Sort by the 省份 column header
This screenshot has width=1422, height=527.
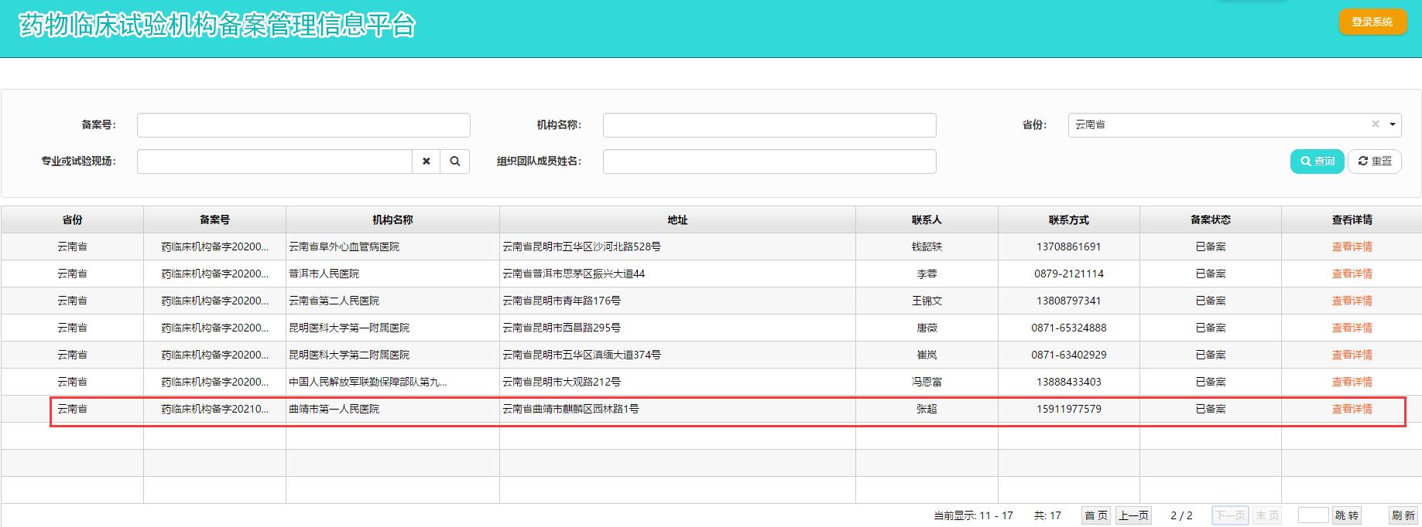point(72,219)
